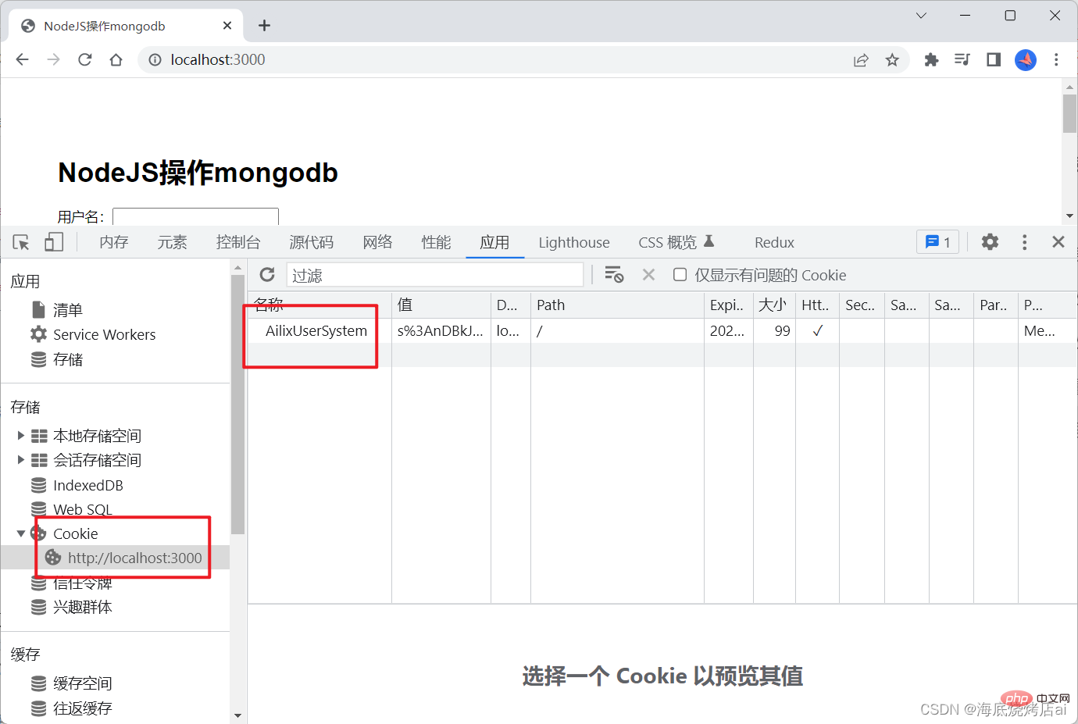Clear the cookie filter with the X icon
The width and height of the screenshot is (1078, 724).
click(648, 274)
